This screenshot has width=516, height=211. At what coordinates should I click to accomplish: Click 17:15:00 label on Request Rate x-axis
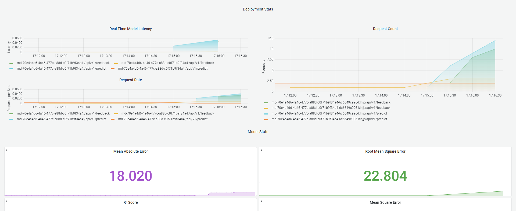[173, 107]
